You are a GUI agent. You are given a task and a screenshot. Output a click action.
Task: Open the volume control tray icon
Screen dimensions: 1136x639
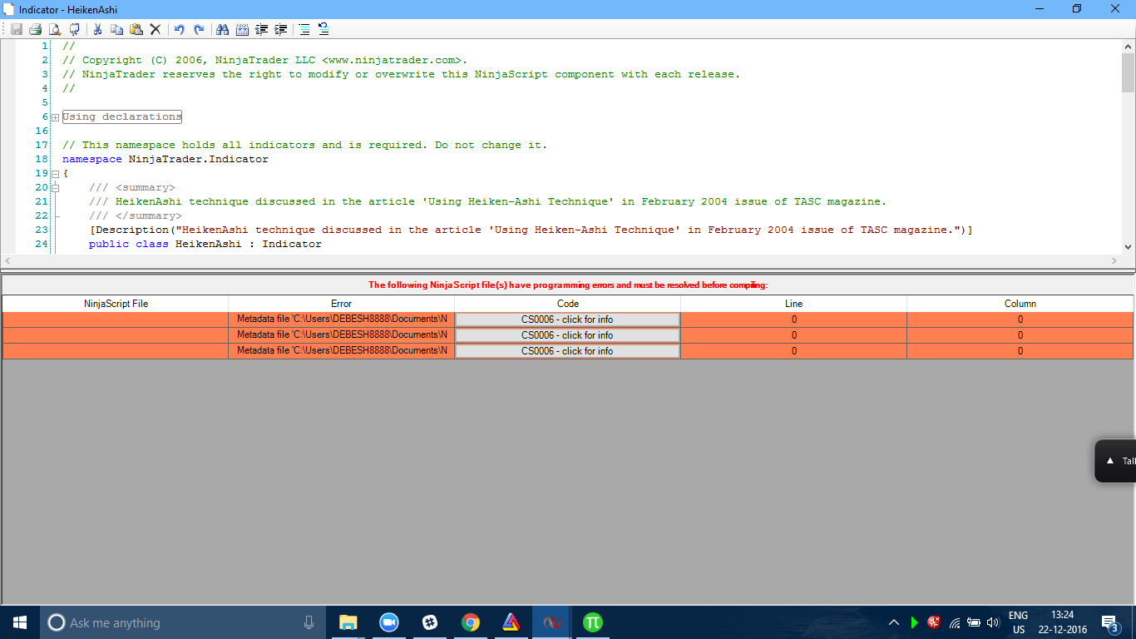coord(993,622)
